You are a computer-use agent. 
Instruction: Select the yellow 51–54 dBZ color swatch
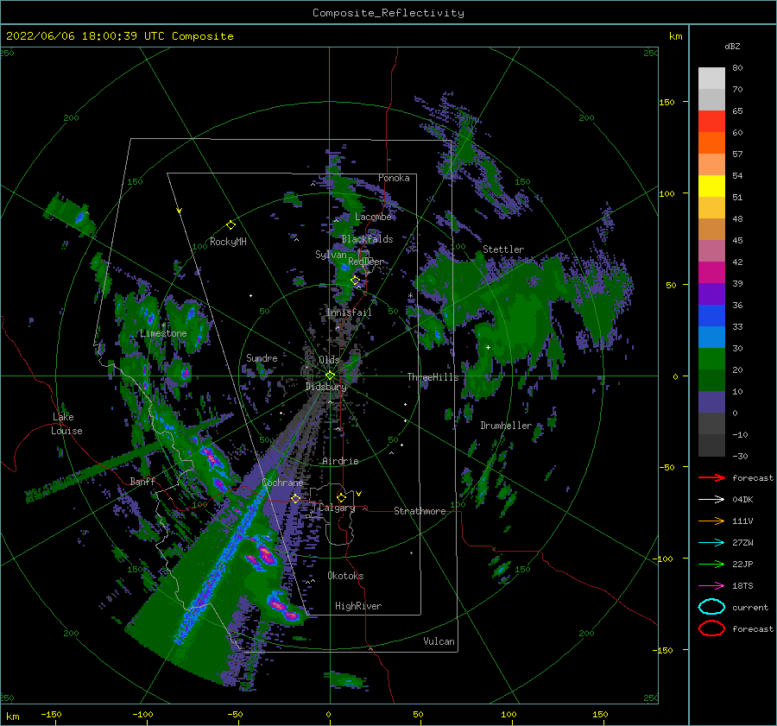[x=711, y=186]
